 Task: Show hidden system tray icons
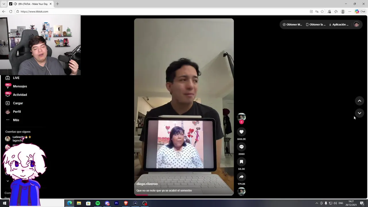[x=317, y=203]
